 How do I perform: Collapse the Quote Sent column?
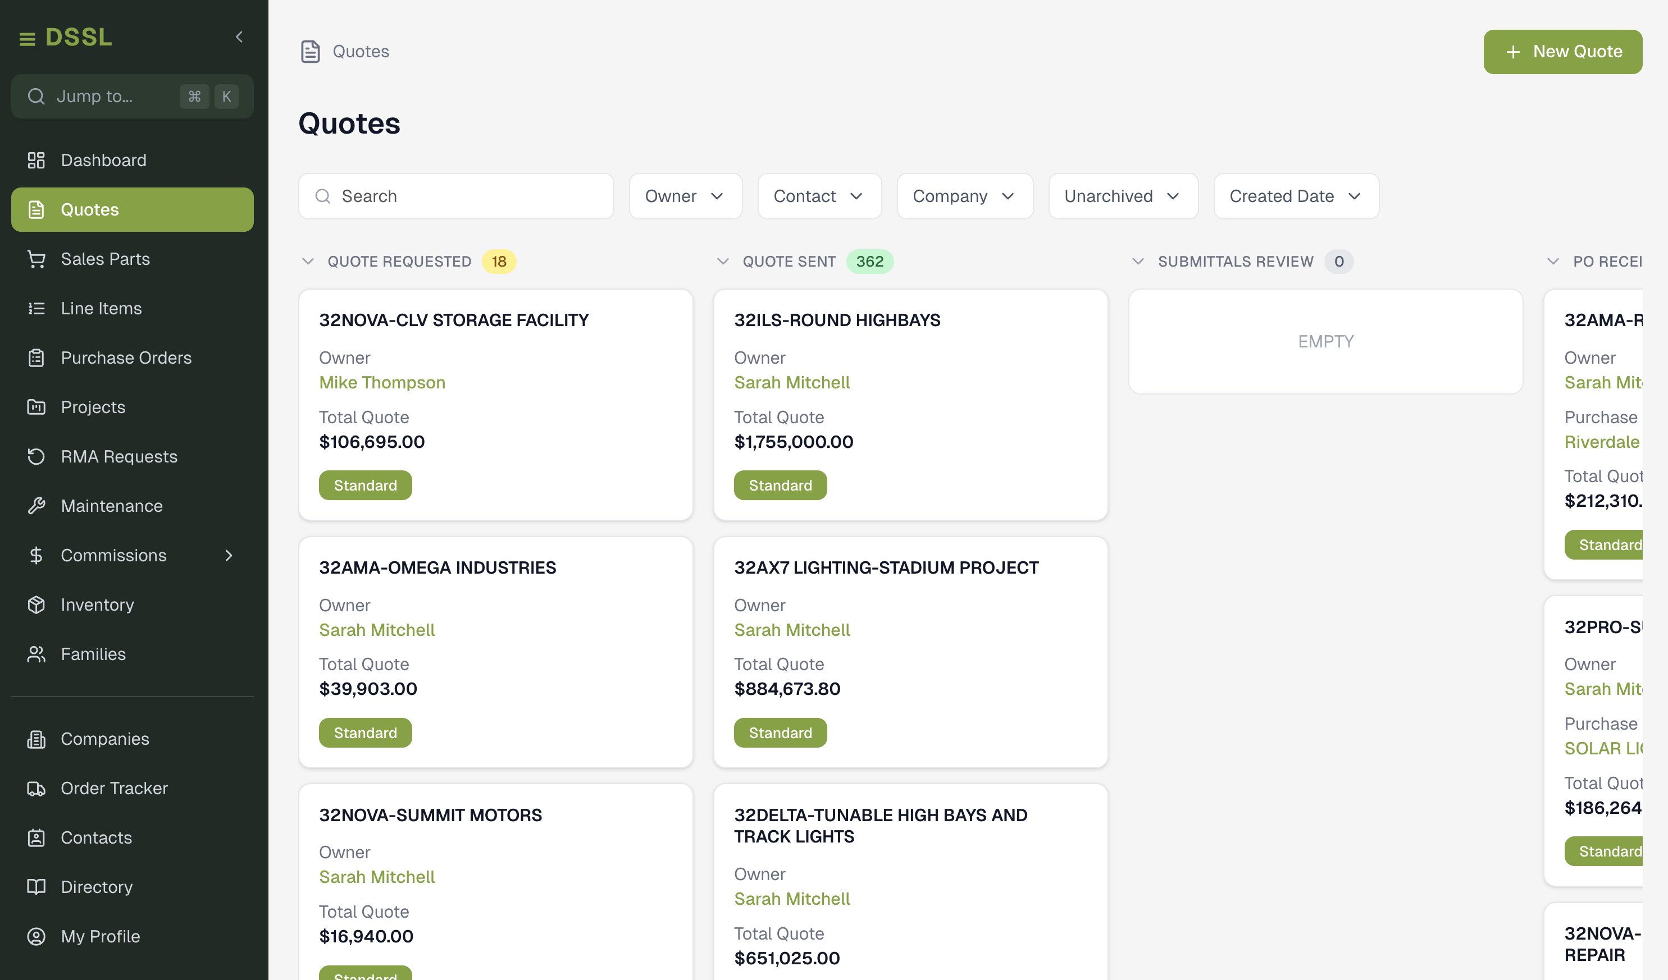point(723,262)
